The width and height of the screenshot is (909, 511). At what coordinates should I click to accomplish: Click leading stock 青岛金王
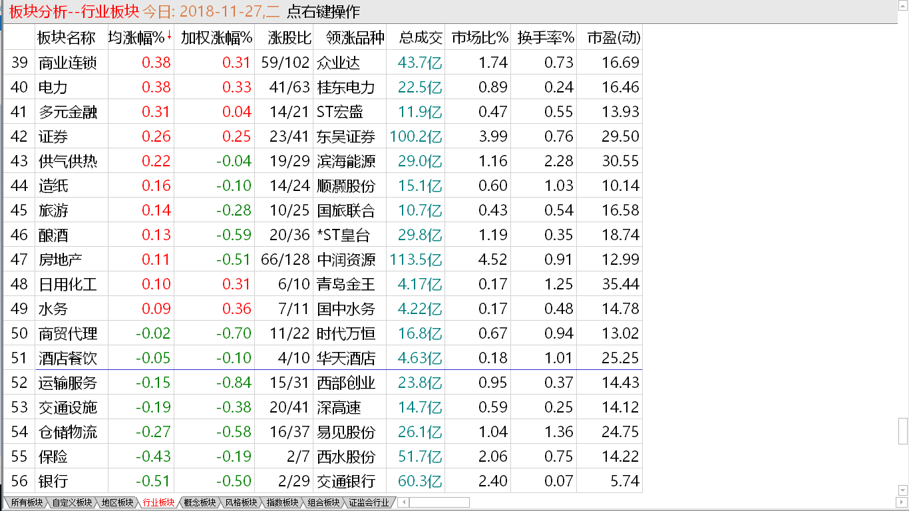(x=346, y=284)
